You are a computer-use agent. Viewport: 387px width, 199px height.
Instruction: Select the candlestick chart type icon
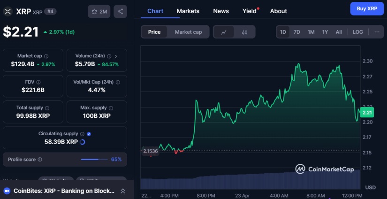tap(244, 32)
